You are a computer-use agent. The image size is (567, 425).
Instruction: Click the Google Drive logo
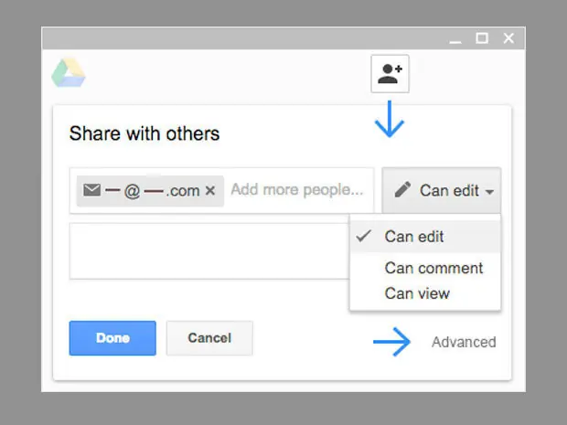(x=69, y=72)
